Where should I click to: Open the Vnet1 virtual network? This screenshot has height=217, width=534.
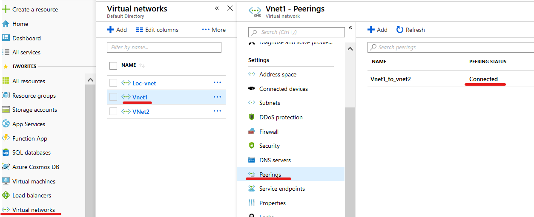click(x=140, y=97)
